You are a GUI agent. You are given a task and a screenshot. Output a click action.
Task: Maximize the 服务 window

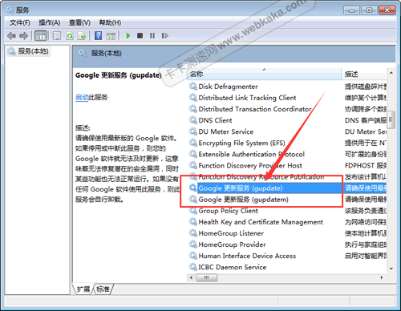369,10
